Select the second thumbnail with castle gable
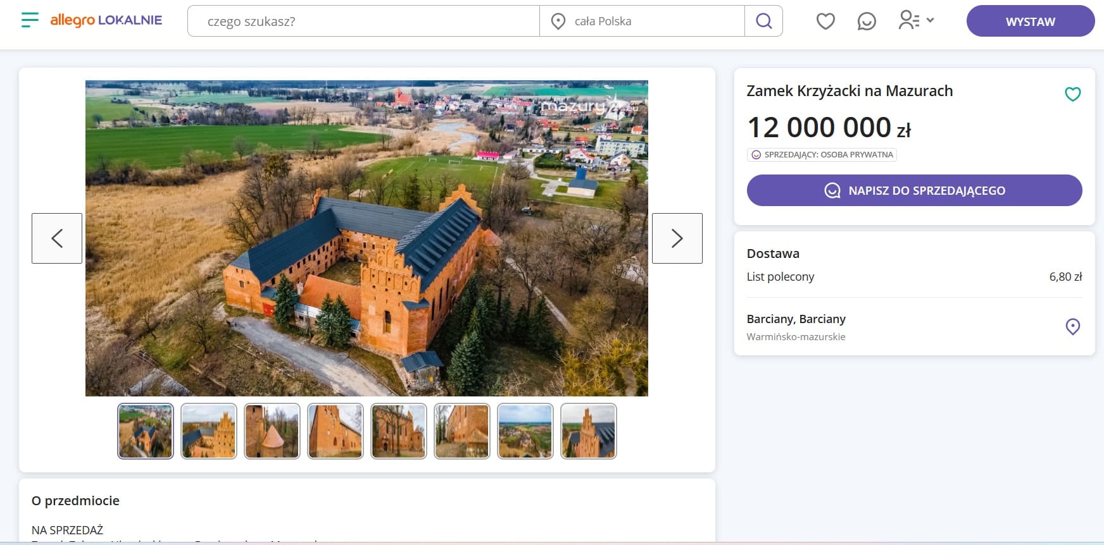Screen dimensions: 1104x545 (x=209, y=431)
